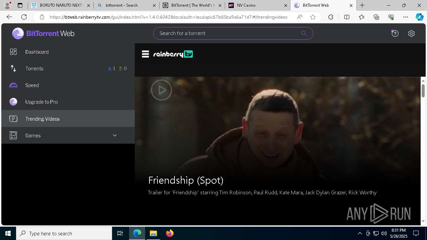
Task: Click the Speed gauge icon
Action: (13, 85)
